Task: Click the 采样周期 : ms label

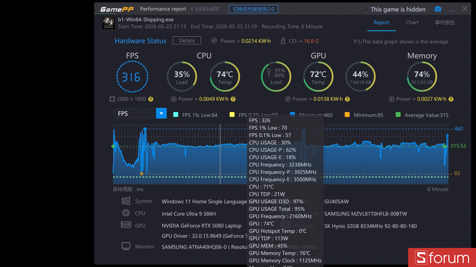Action: click(x=128, y=190)
